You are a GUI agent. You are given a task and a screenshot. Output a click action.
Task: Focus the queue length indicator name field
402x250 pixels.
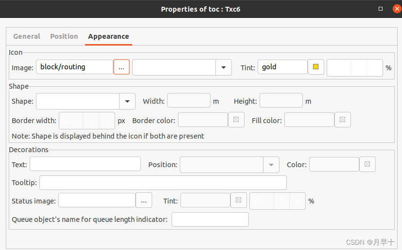[210, 219]
